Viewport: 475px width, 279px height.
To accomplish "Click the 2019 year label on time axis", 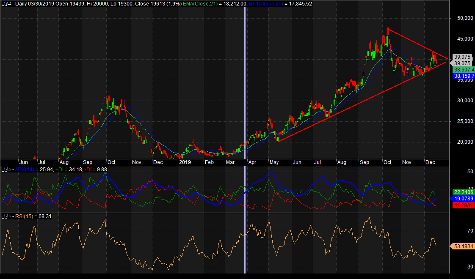I will 185,162.
